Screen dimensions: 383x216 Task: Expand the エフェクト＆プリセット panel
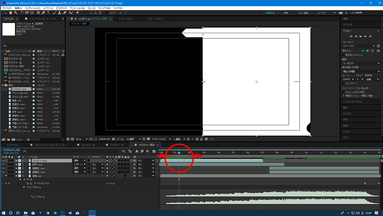point(352,102)
